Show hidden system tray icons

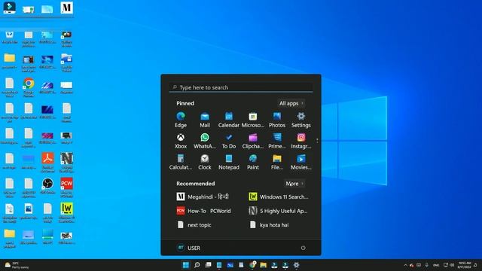coord(405,265)
